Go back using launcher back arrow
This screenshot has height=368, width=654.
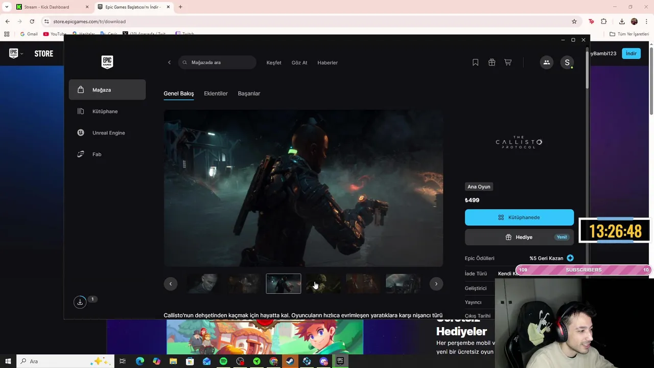tap(170, 62)
